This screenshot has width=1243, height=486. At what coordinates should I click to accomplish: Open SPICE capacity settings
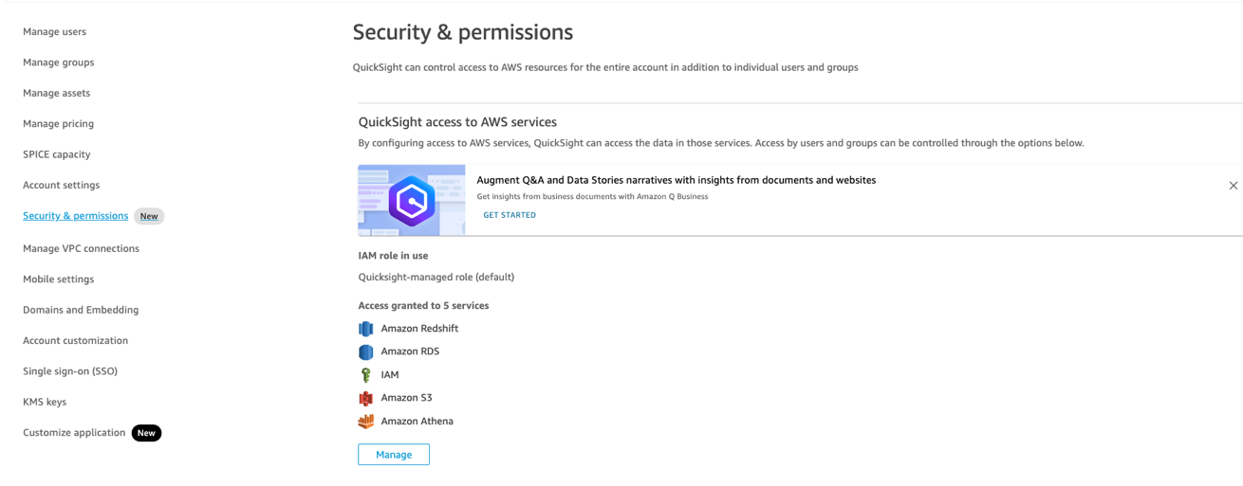[56, 154]
